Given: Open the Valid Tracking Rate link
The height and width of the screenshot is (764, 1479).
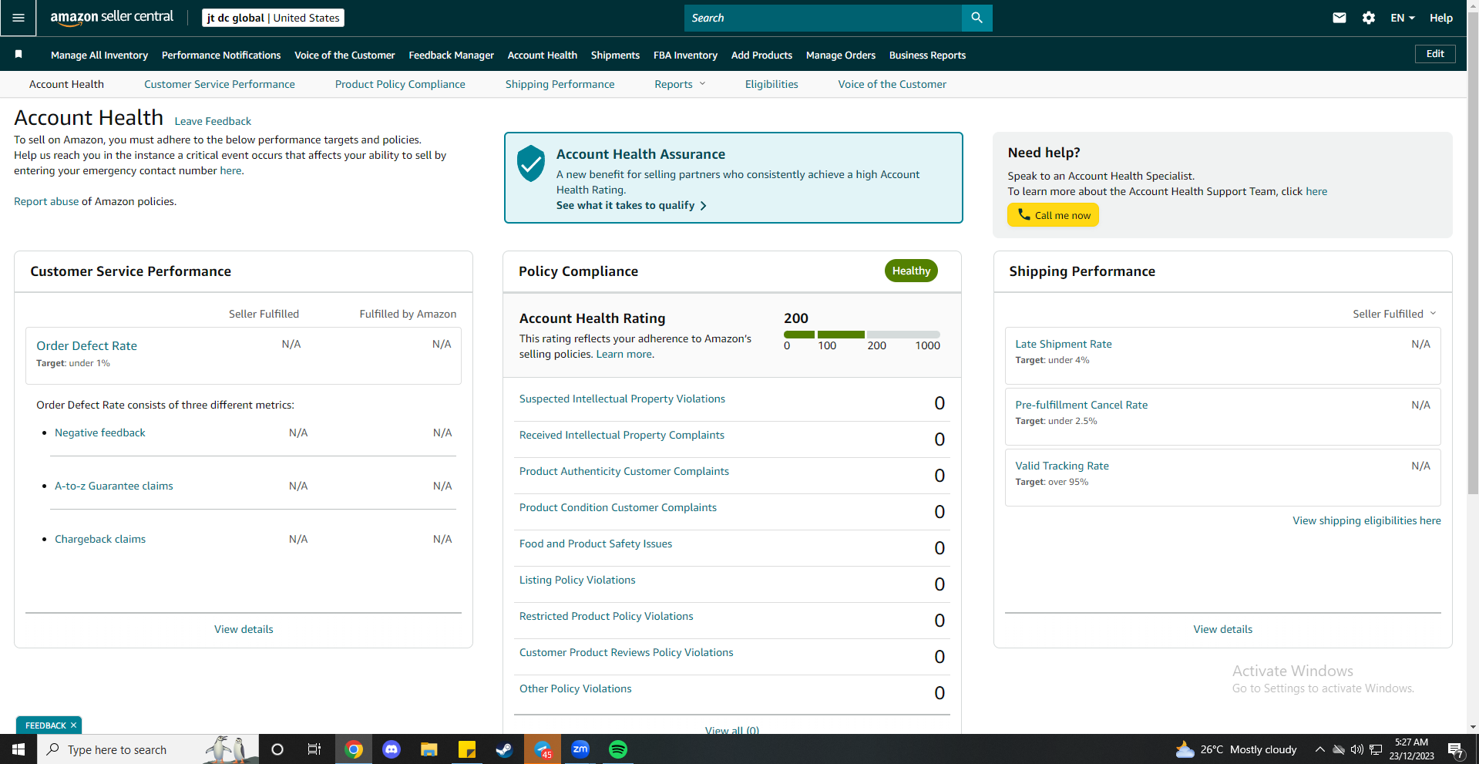Looking at the screenshot, I should click(1062, 466).
